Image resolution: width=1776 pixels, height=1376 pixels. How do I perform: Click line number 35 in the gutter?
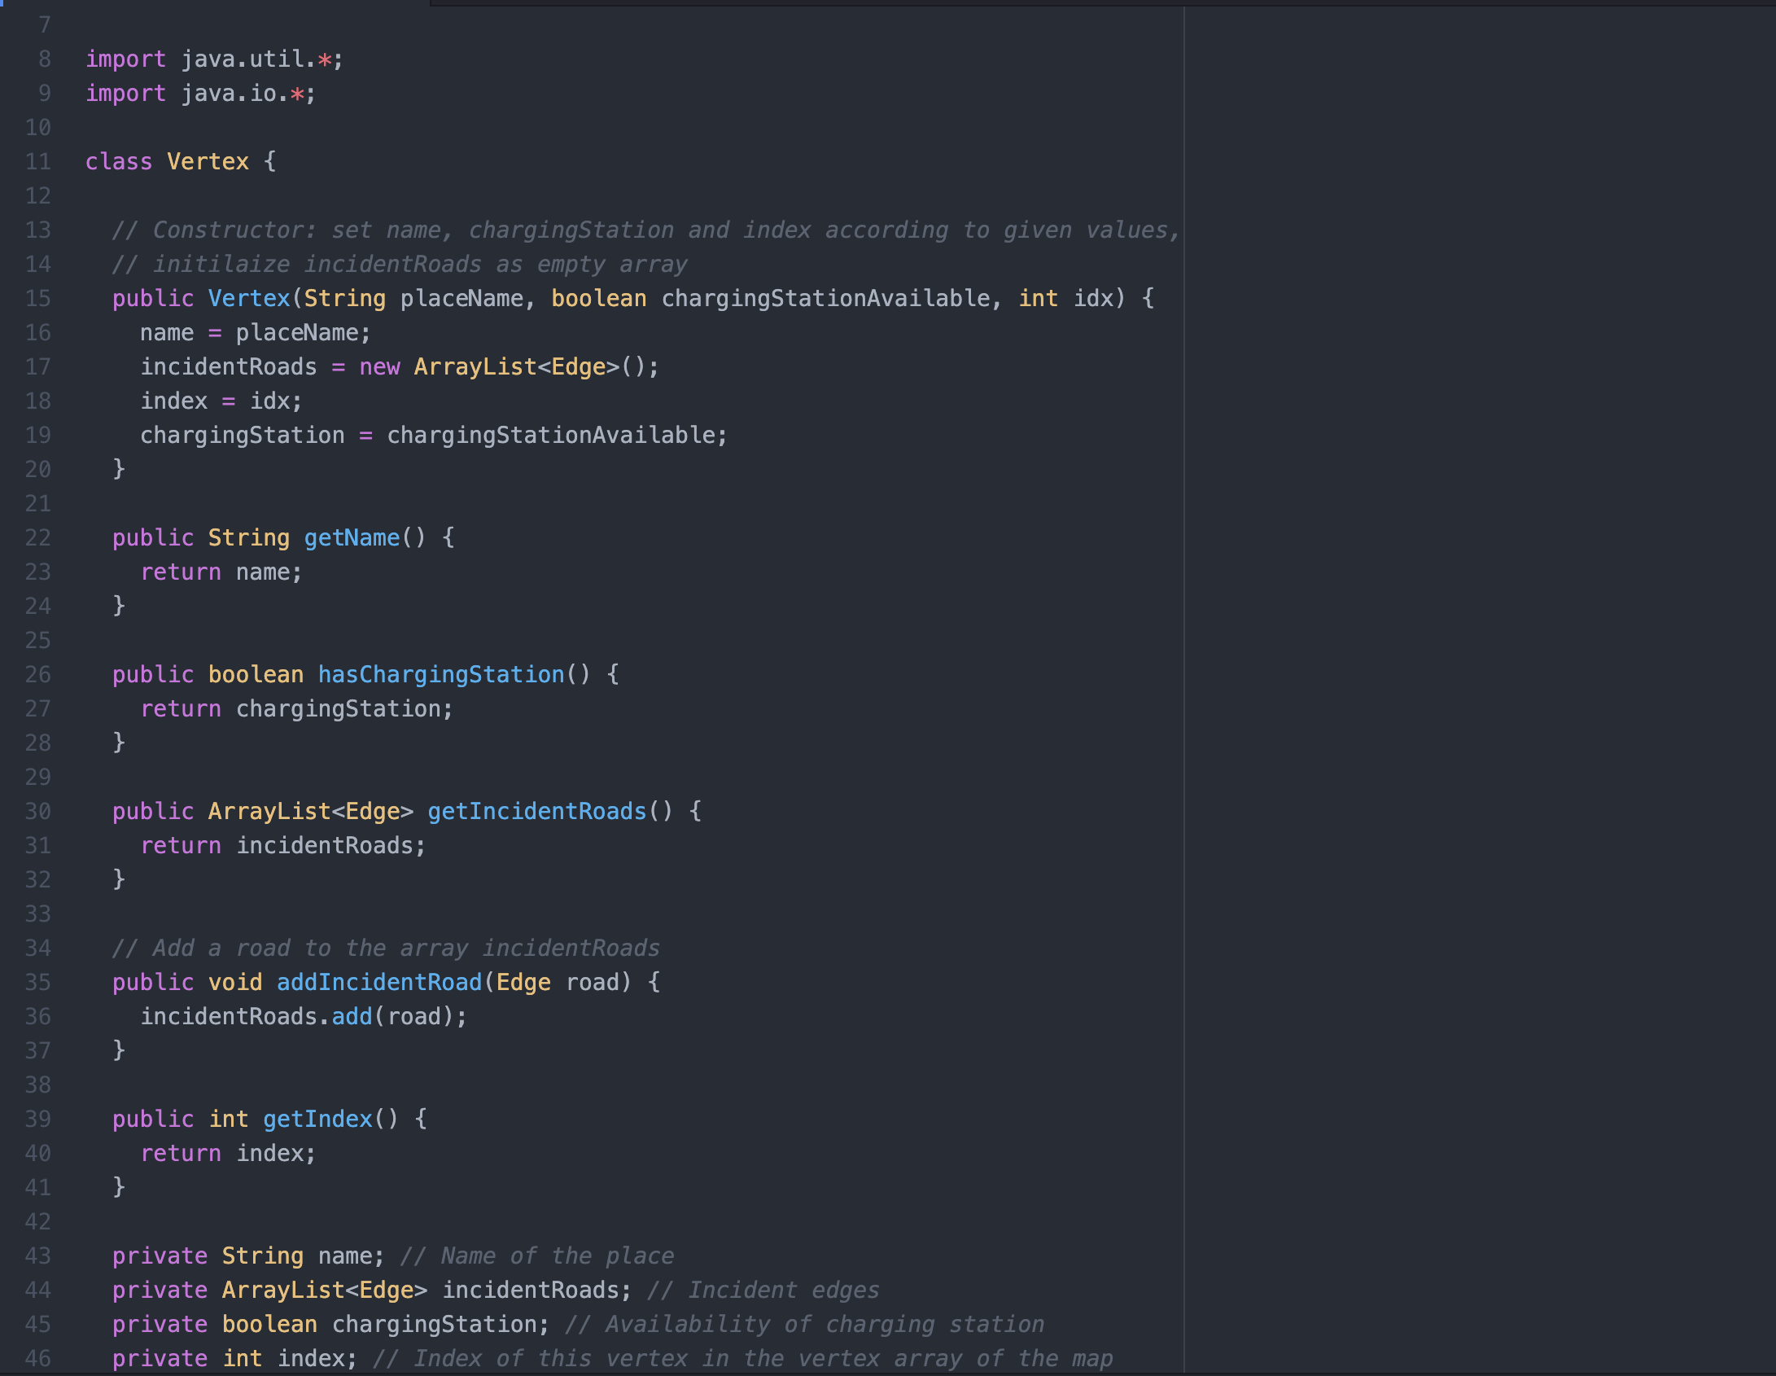37,983
